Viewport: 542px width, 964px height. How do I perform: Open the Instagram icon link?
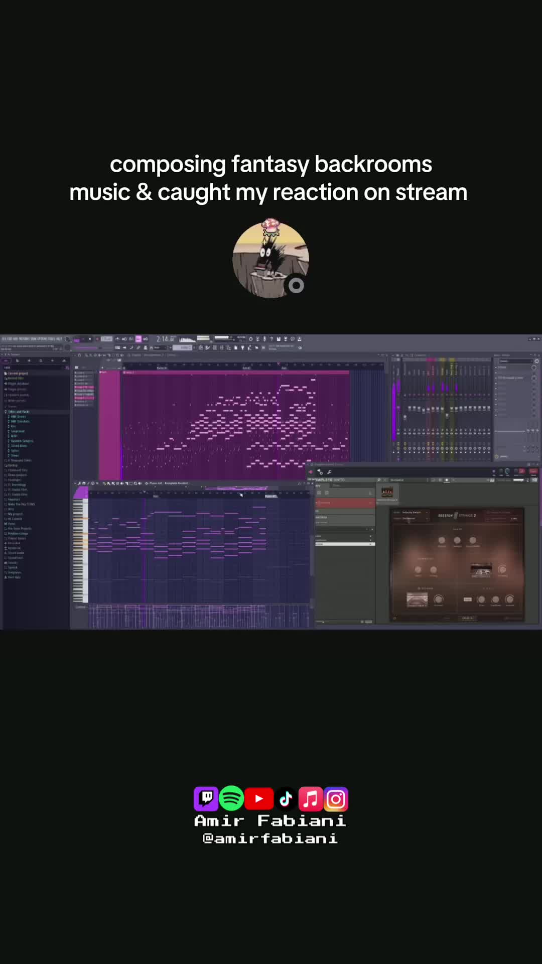click(x=336, y=798)
